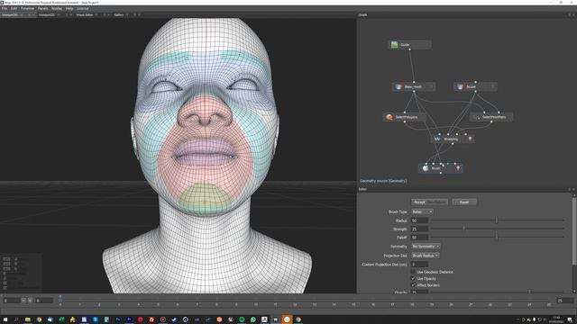Click the Radius value field
Viewport: 577px width, 324px height.
pos(419,220)
